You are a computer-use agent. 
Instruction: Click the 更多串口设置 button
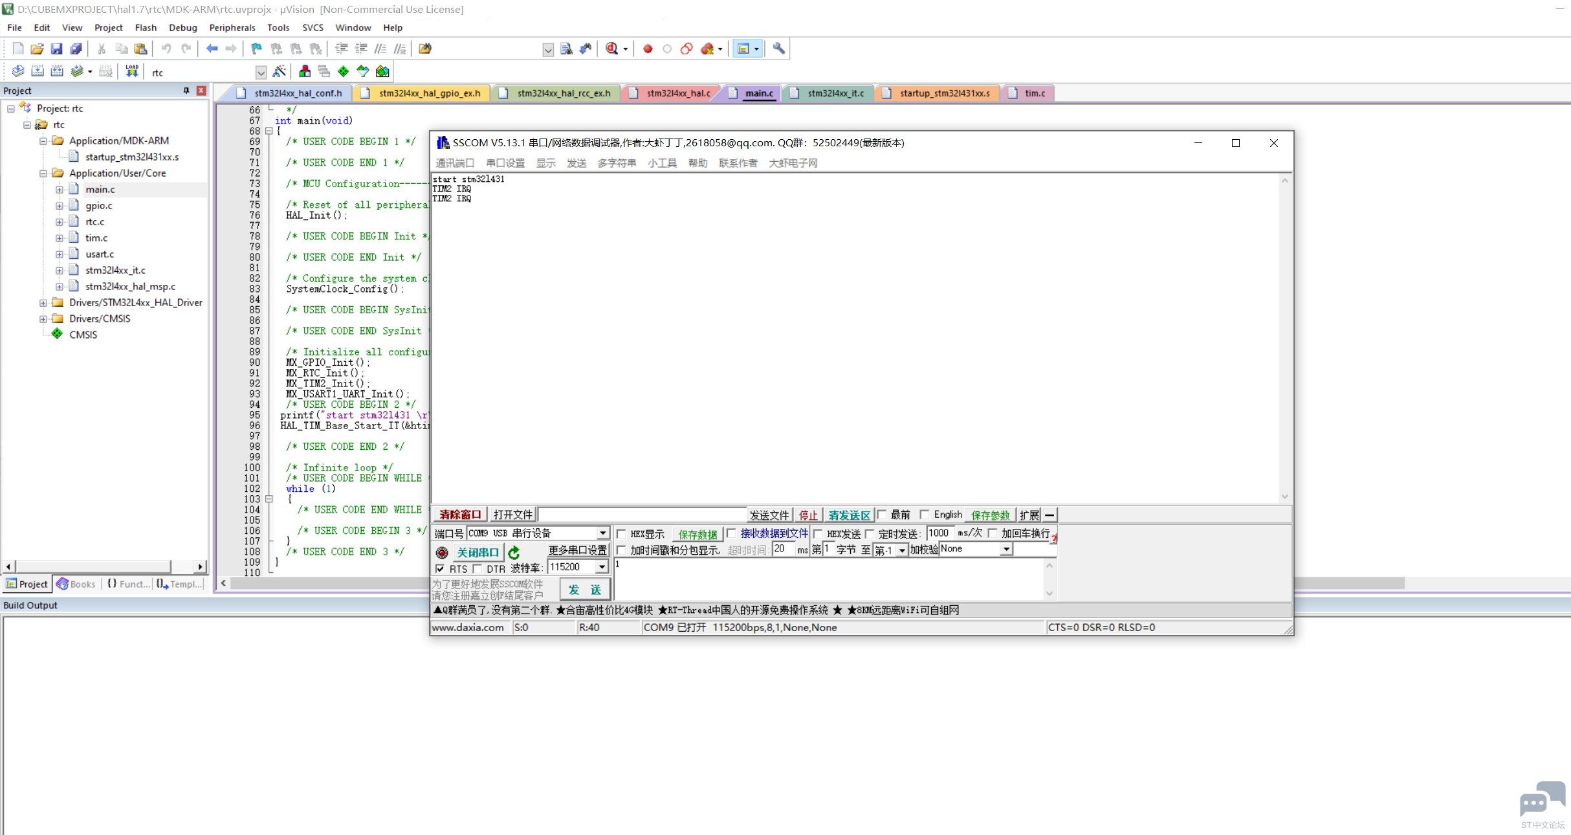click(577, 550)
